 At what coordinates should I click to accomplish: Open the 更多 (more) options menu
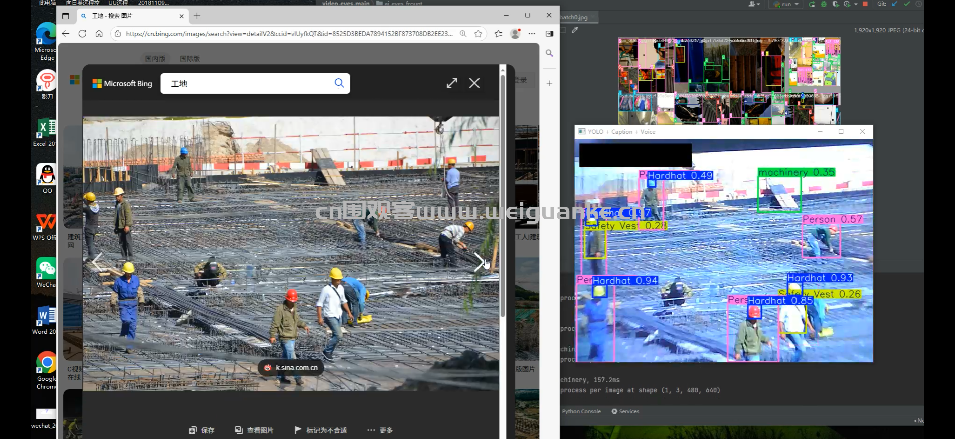point(380,430)
